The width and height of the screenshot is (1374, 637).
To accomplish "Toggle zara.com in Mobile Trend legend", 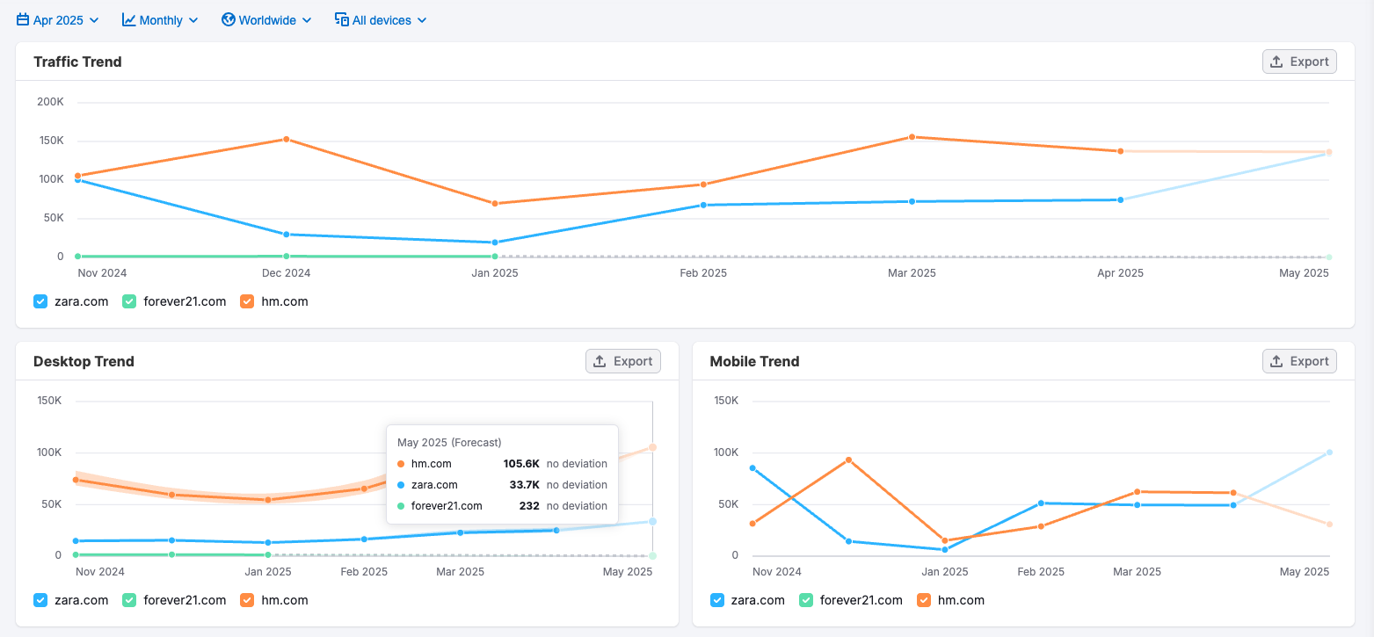I will [717, 600].
